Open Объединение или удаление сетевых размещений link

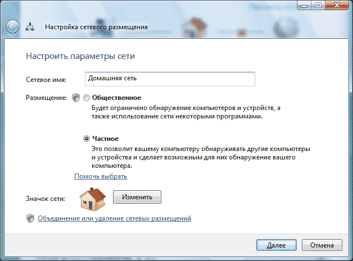[114, 218]
